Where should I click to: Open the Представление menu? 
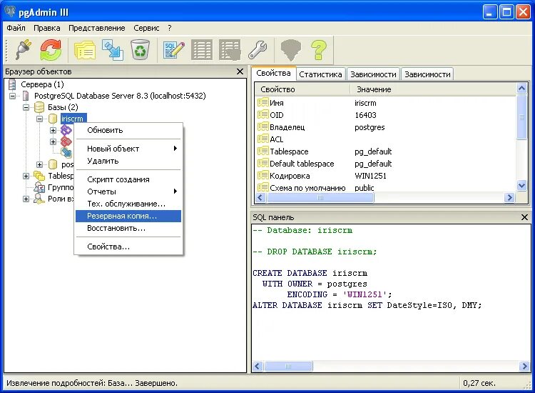(96, 28)
